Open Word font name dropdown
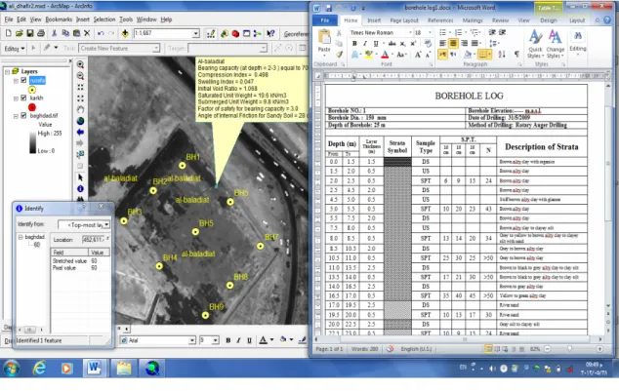Screen dimensions: 619x391 click(x=411, y=32)
